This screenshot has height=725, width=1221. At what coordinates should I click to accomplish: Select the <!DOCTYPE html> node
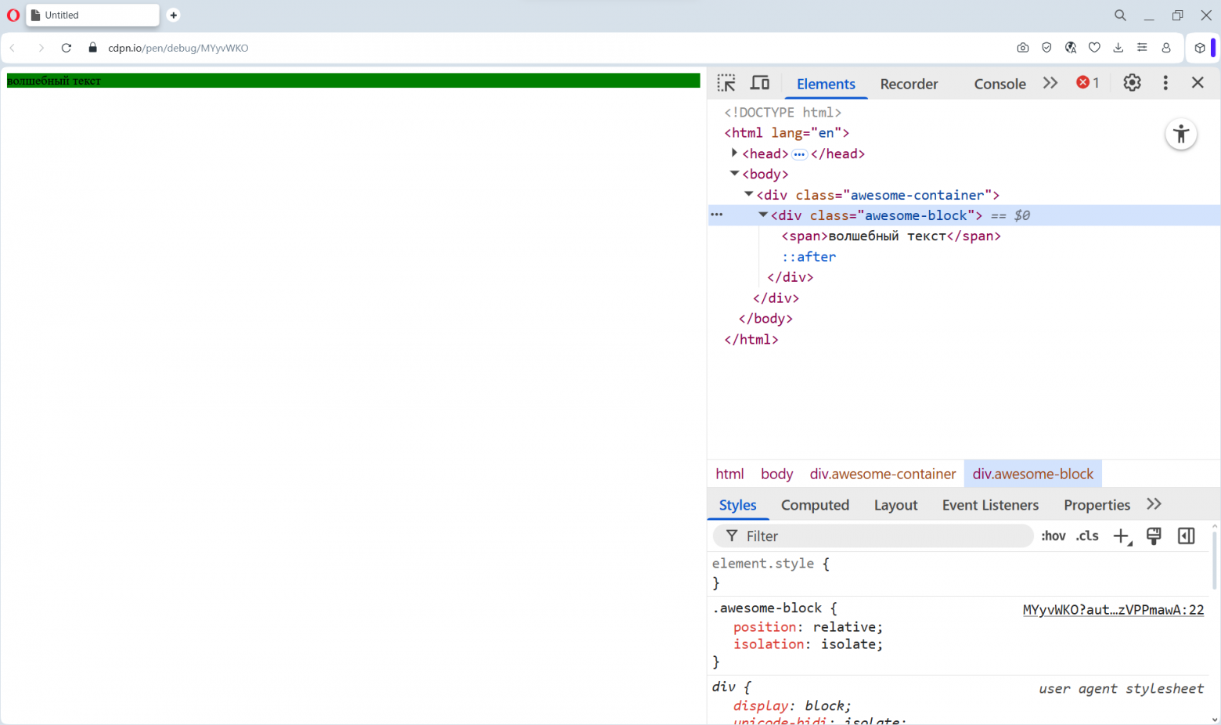[783, 113]
